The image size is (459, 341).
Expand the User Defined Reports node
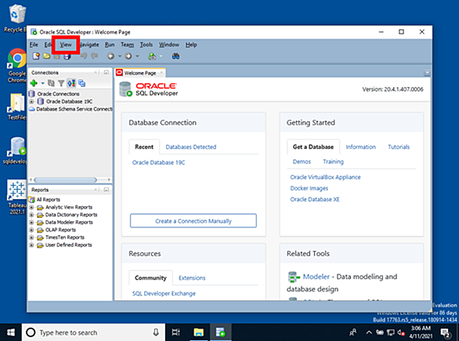click(31, 245)
